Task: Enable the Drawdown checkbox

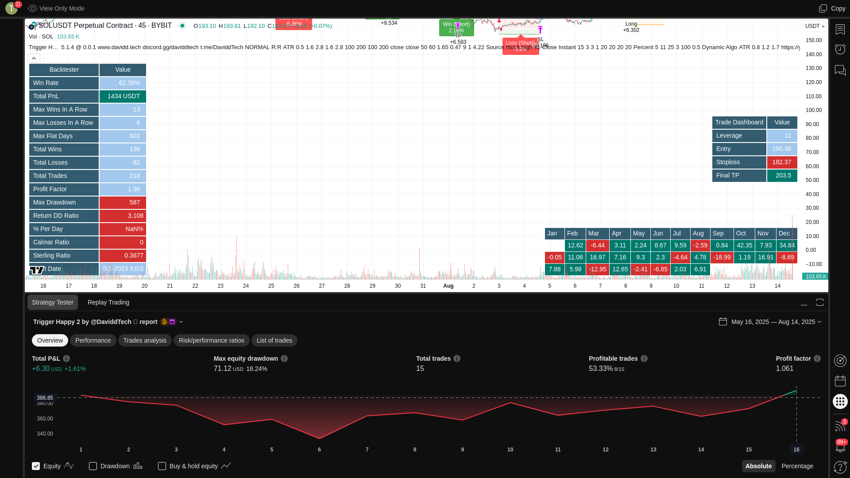Action: pyautogui.click(x=93, y=466)
